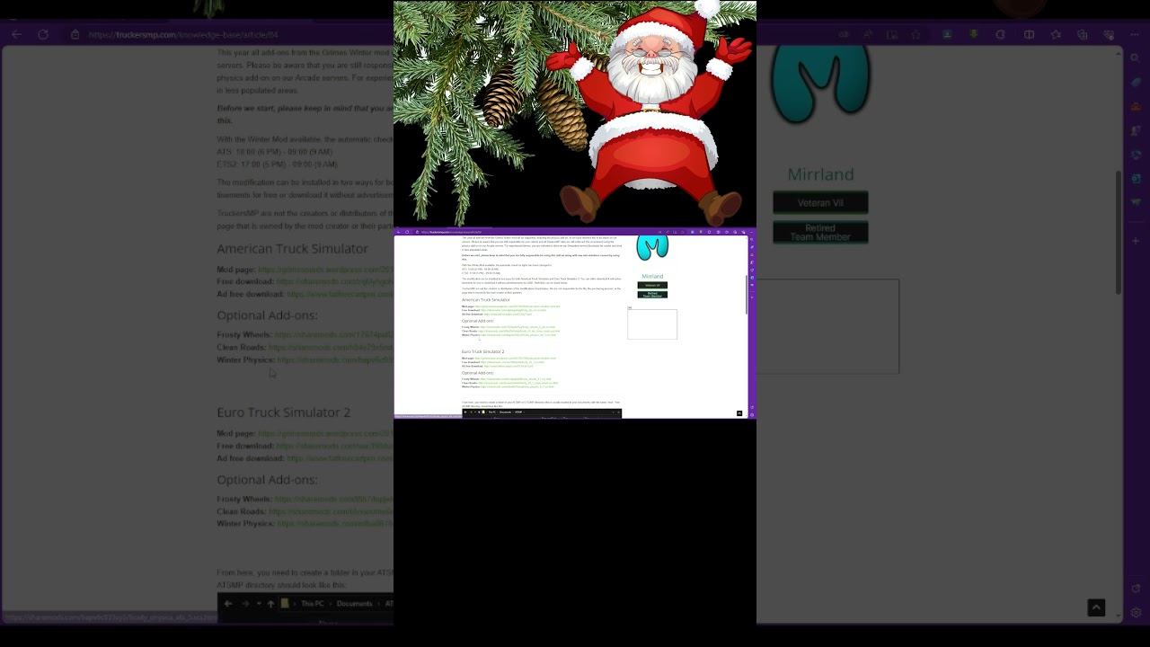
Task: Click the page's vertical scrollbar
Action: 747,295
